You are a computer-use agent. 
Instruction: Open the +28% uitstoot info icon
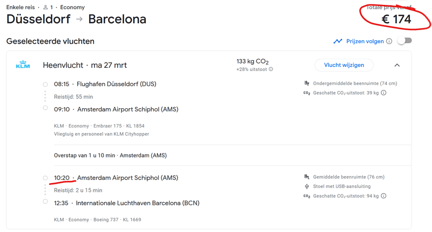271,69
